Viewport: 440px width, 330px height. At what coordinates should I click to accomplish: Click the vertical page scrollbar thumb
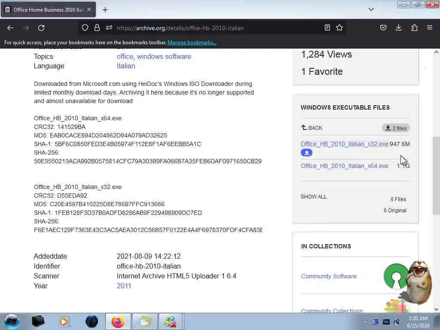[436, 176]
